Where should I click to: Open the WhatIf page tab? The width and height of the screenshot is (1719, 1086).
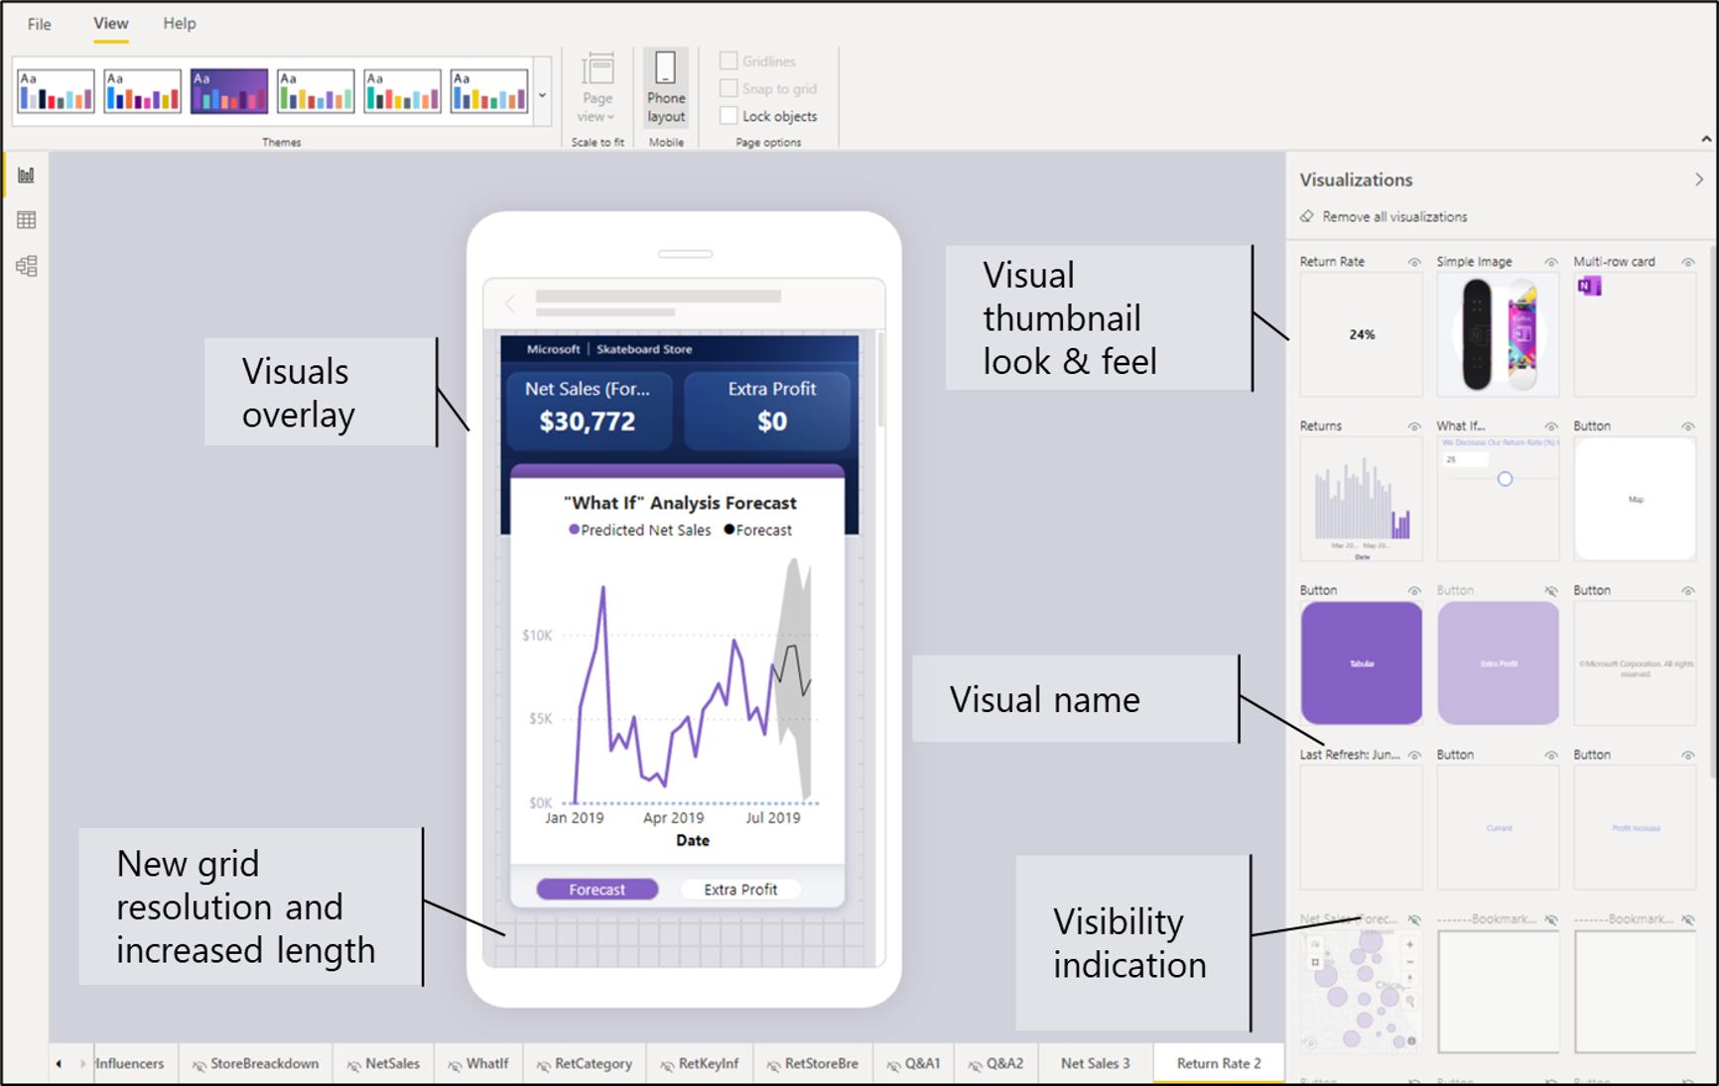(x=478, y=1063)
